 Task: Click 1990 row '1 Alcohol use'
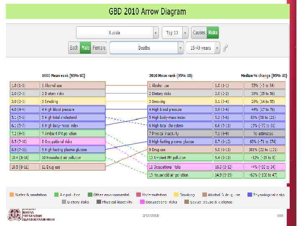coord(73,85)
